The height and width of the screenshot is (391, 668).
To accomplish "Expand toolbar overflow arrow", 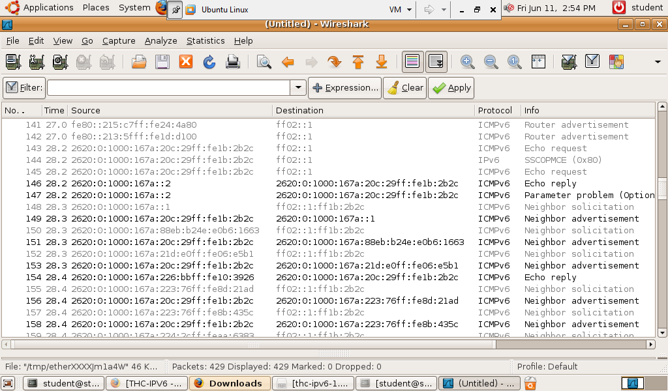I will click(x=658, y=62).
